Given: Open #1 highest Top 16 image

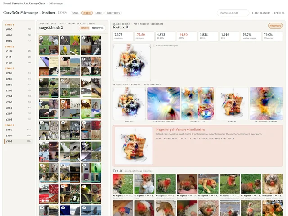Looking at the screenshot, I should coord(123,184).
